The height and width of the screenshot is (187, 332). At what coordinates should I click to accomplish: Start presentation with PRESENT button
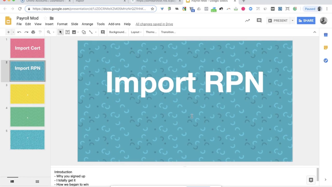click(x=278, y=21)
